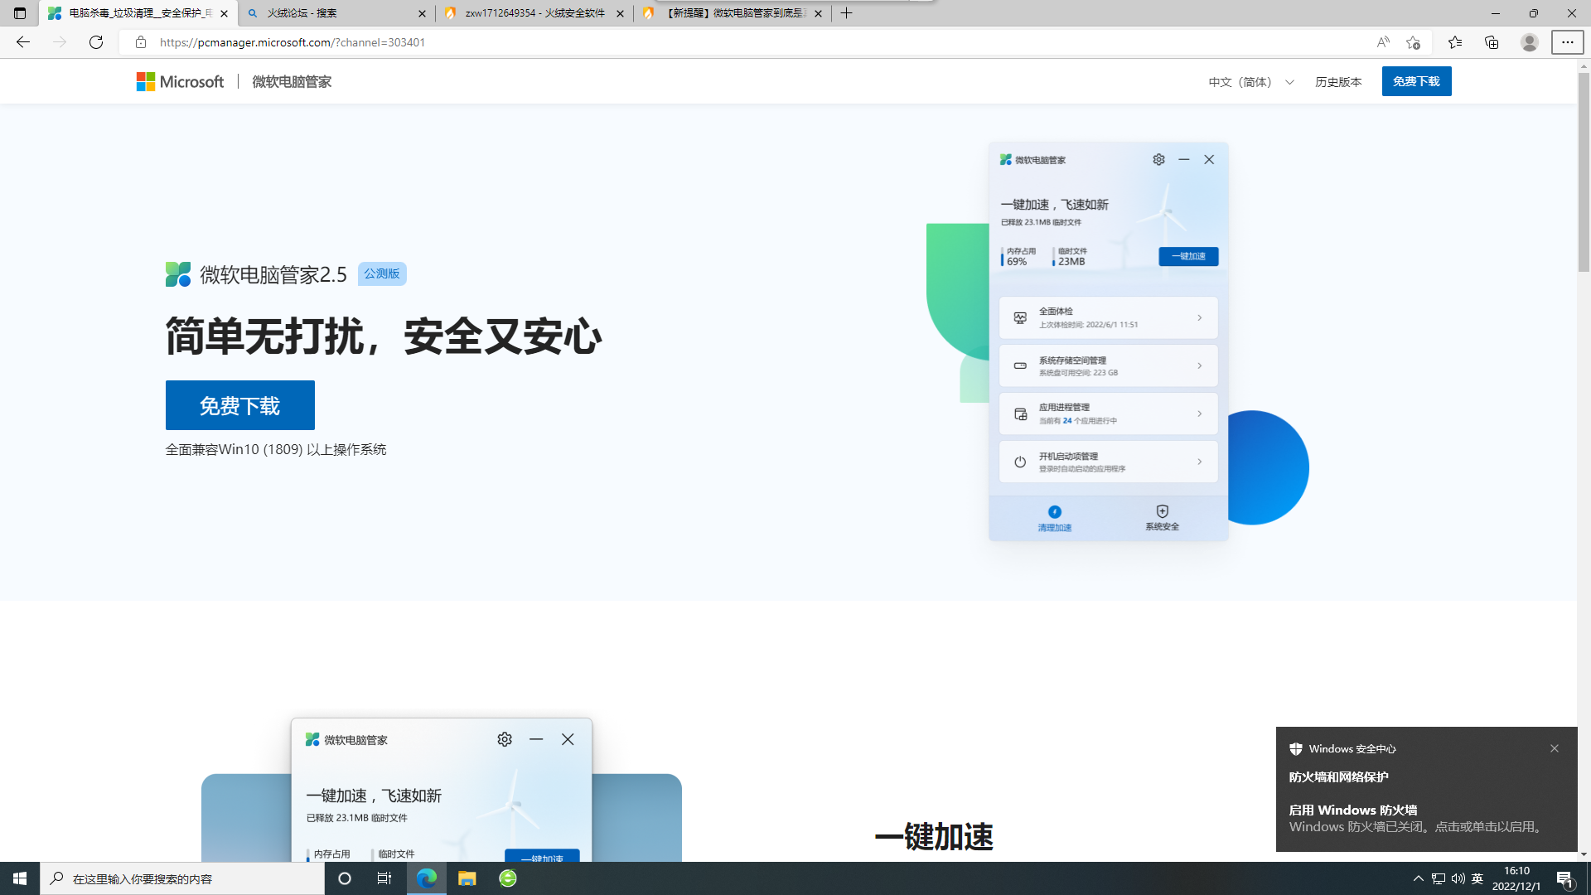Open the Collections icon in toolbar

[x=1492, y=42]
